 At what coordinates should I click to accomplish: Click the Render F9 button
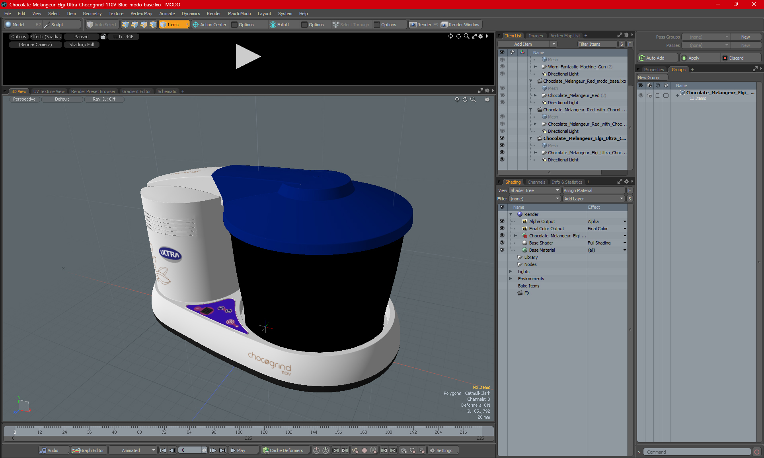click(424, 25)
